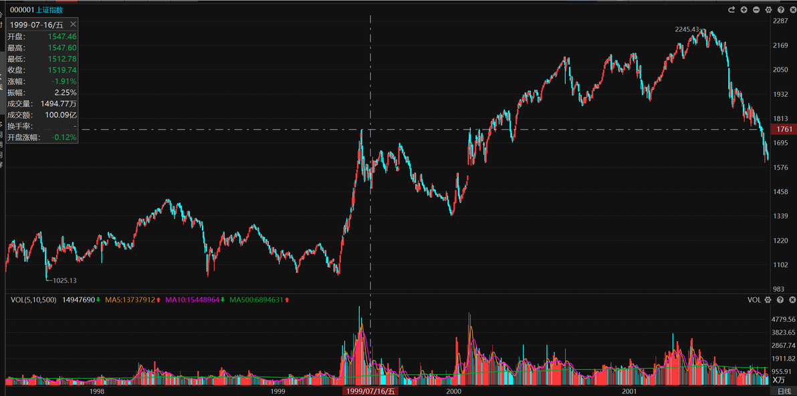Screen dimensions: 797x396
Task: Click the 上证指数 index name link
Action: point(49,9)
